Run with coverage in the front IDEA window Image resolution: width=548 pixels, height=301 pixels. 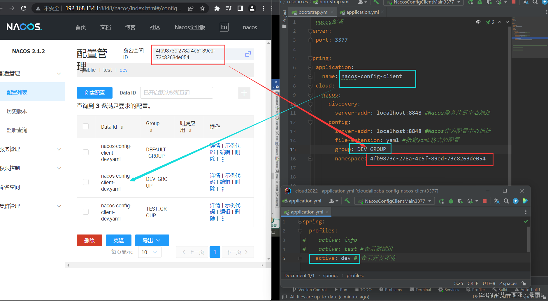(460, 201)
